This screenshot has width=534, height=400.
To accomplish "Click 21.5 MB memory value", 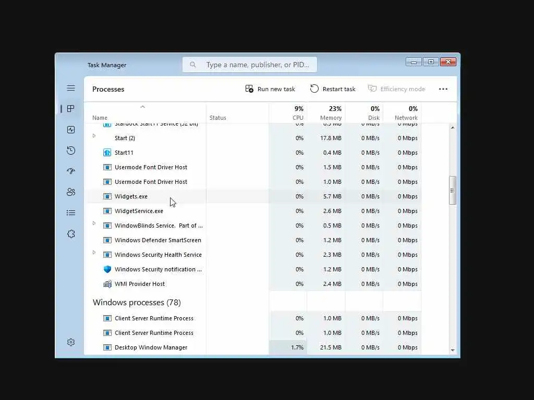I will [331, 347].
